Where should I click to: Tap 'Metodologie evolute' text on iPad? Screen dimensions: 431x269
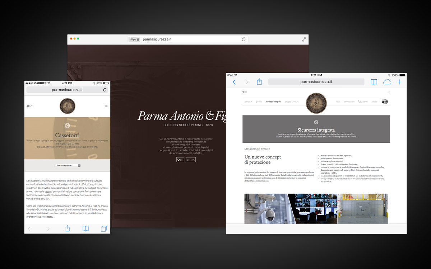click(257, 149)
